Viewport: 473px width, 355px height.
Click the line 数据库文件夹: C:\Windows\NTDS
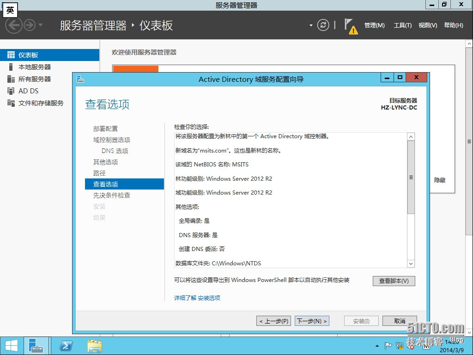218,263
